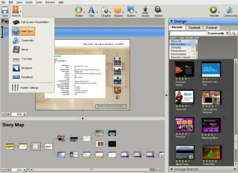The image size is (238, 173).
Task: Open the Story Map zoom 20% dropdown
Action: [24, 170]
